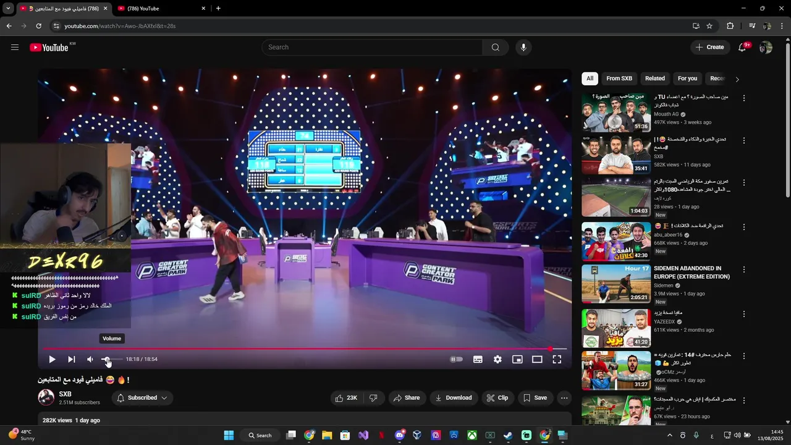
Task: Open File Explorer from the taskbar
Action: 327,435
